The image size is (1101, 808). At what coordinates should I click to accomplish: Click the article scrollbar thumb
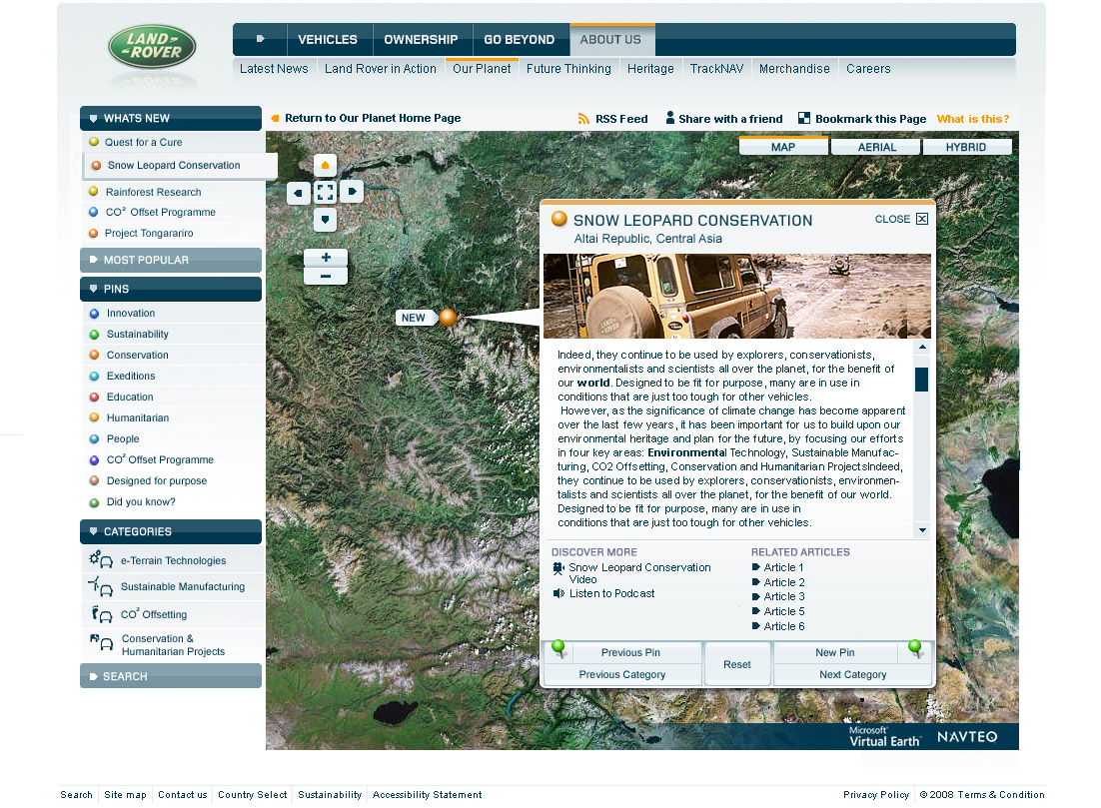(922, 380)
